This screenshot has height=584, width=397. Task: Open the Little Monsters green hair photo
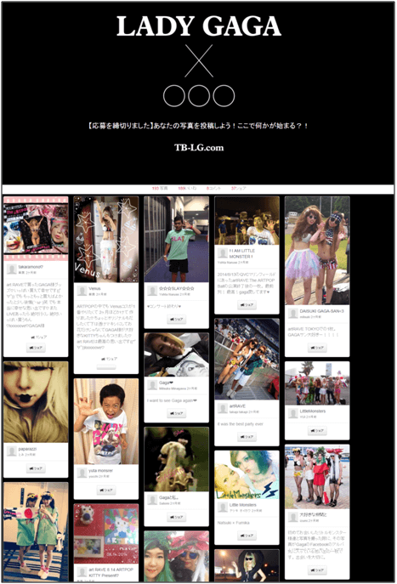point(247,475)
